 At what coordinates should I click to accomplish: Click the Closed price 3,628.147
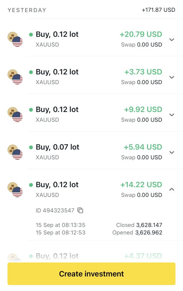[x=149, y=225]
